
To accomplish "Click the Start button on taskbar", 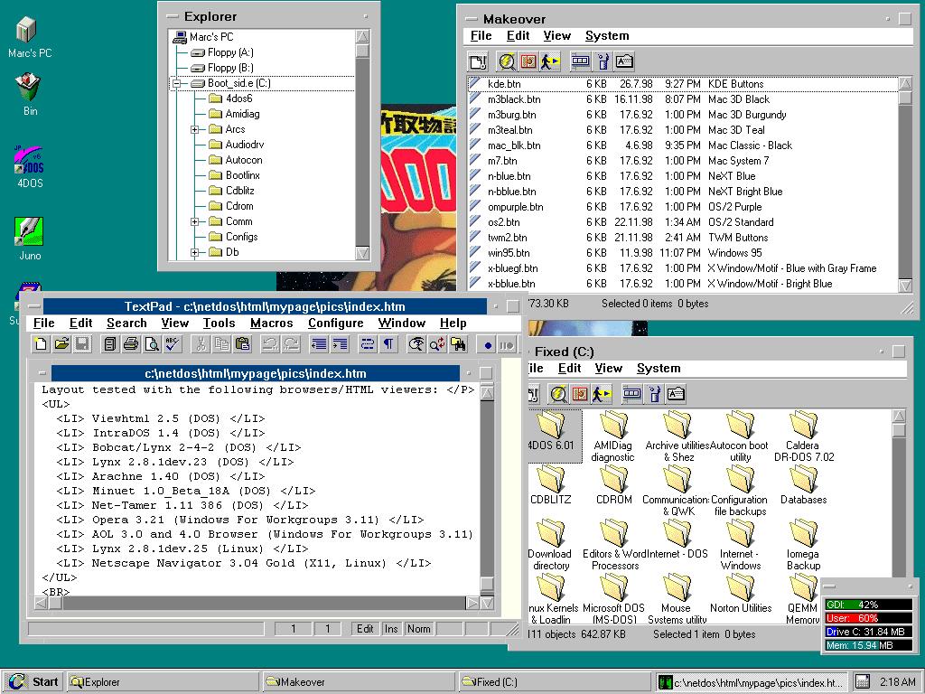I will 33,682.
